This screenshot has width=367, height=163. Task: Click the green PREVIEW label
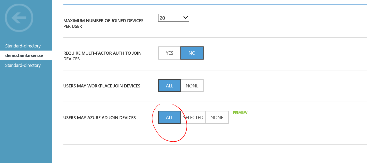point(240,112)
